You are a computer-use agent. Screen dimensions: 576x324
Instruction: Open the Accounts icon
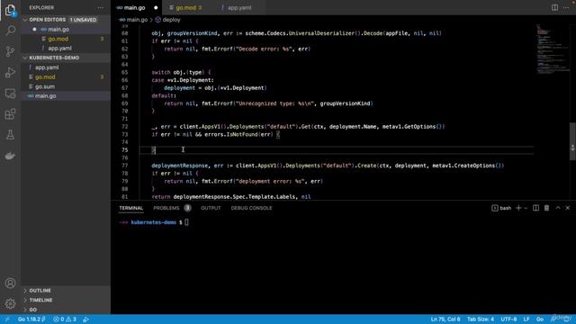click(x=10, y=283)
